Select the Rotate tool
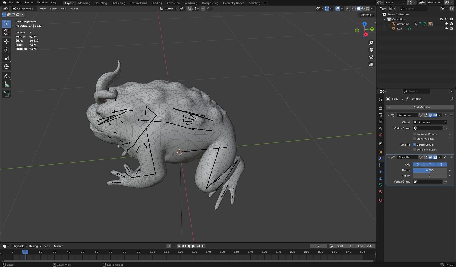The height and width of the screenshot is (267, 456). 6,50
